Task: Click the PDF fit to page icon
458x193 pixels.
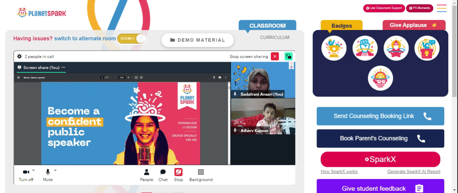Action: tap(136, 78)
